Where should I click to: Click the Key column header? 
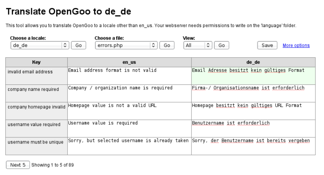[36, 63]
